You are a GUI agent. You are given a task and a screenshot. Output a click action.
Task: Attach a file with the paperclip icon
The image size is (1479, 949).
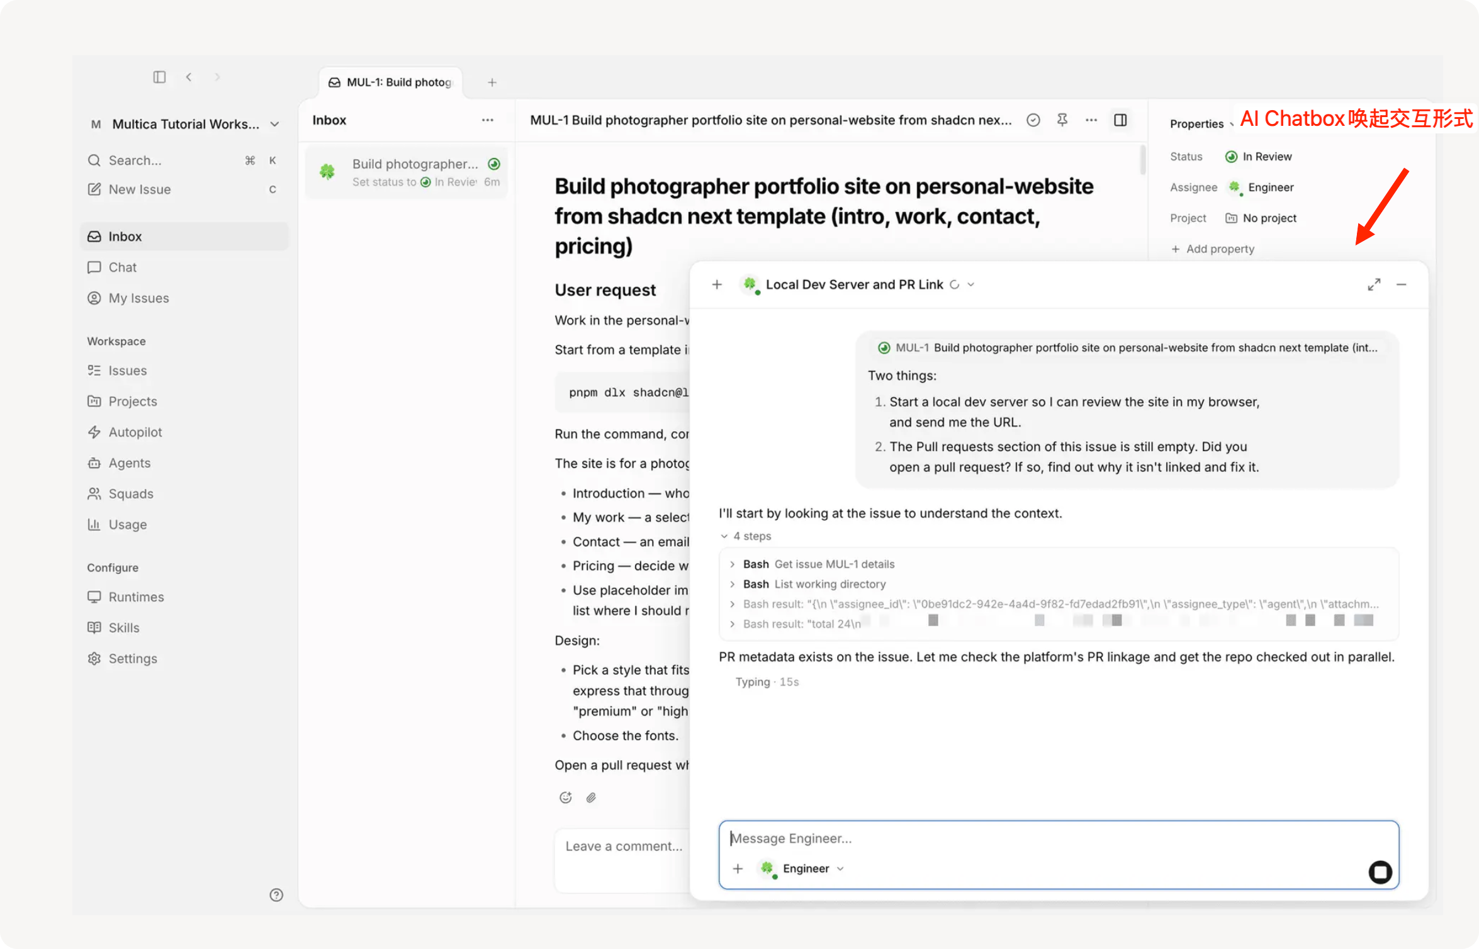click(591, 798)
